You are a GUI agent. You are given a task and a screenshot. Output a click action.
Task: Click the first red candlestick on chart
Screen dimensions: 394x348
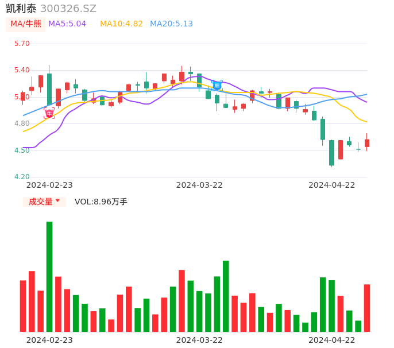coord(23,96)
